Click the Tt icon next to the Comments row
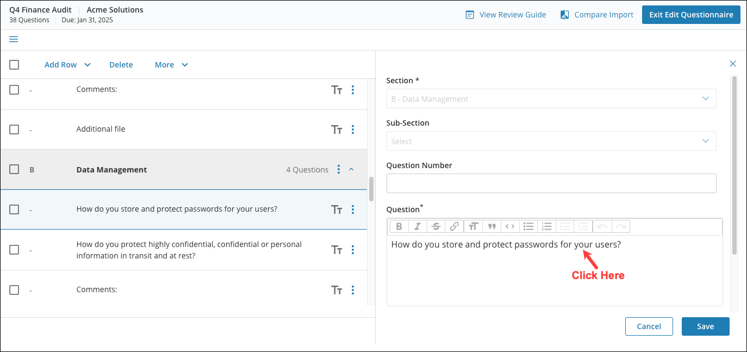The image size is (747, 352). (x=337, y=89)
